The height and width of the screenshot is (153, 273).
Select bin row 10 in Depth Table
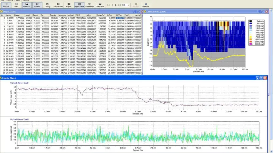(x=71, y=46)
